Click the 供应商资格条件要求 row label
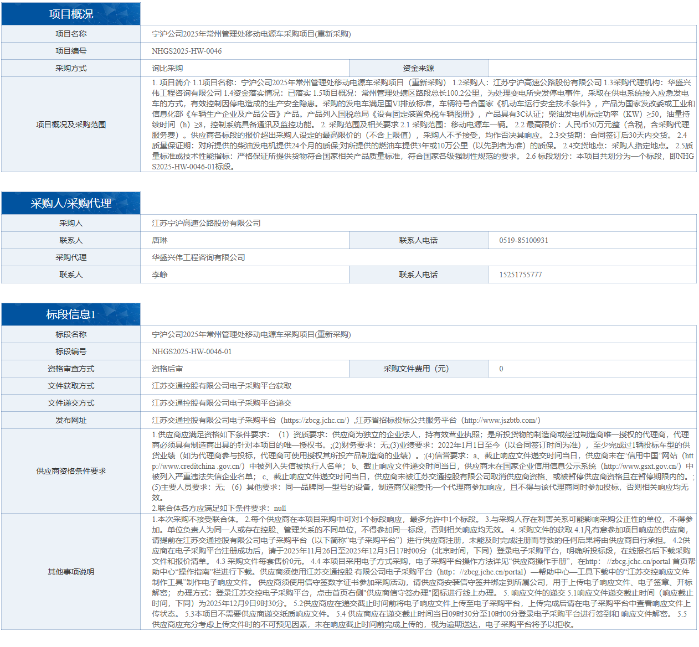The image size is (699, 647). coord(71,472)
